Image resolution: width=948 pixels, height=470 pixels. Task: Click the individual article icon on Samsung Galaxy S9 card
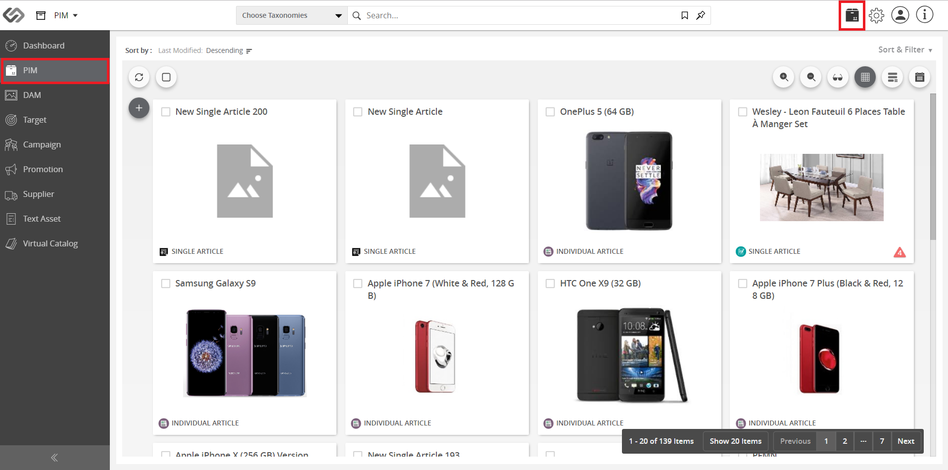164,423
